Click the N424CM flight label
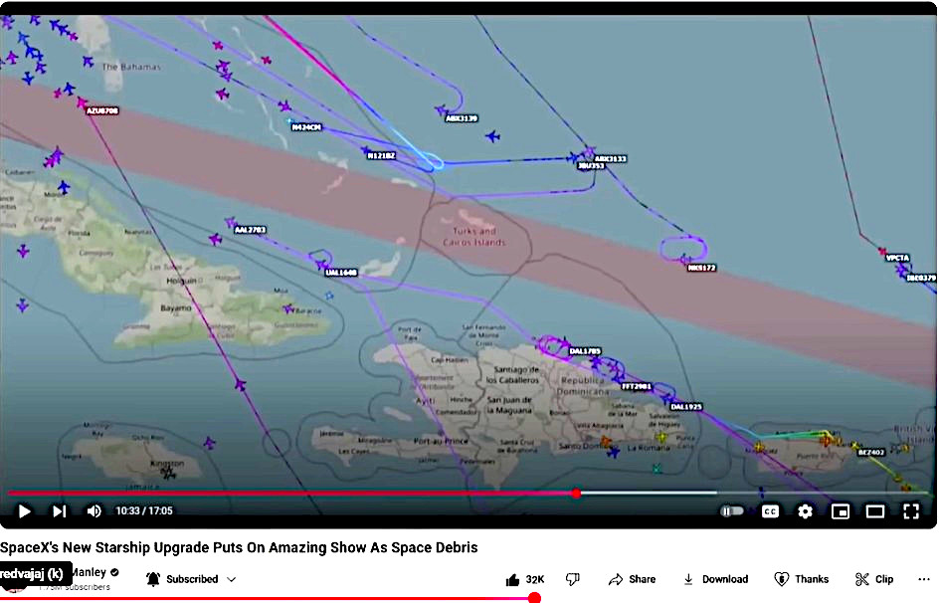This screenshot has width=939, height=603. [306, 127]
